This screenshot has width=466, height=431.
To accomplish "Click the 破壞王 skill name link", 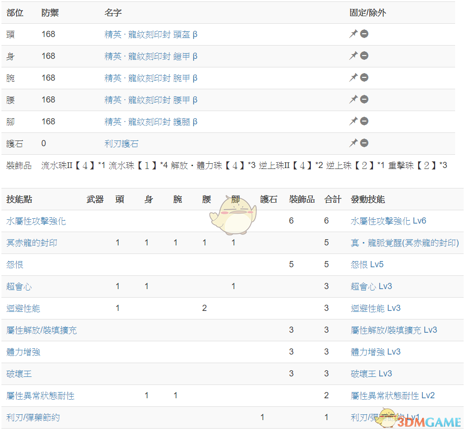I will click(19, 374).
